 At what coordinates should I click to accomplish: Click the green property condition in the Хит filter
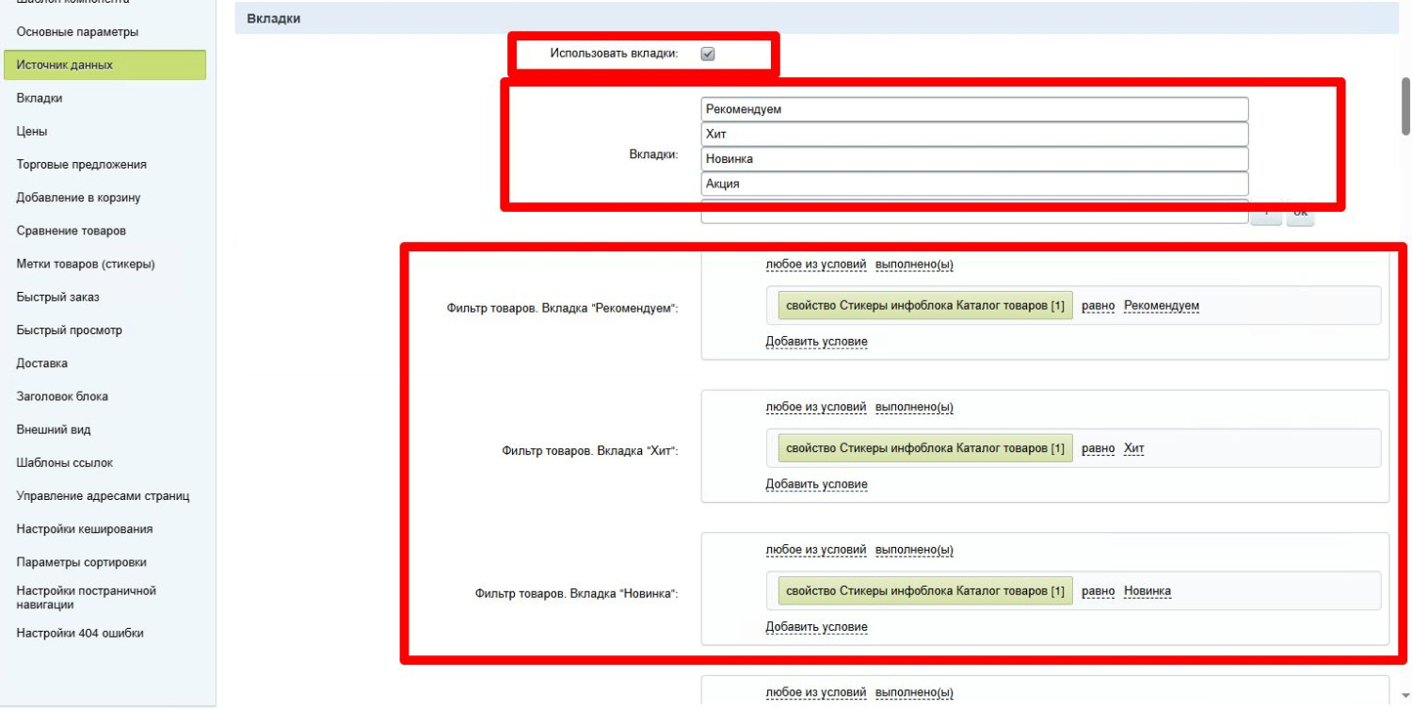coord(924,448)
